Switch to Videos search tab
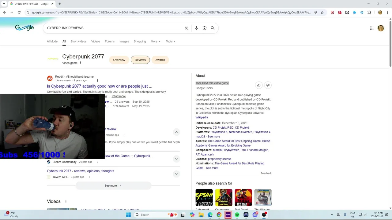The height and width of the screenshot is (220, 392). [96, 42]
